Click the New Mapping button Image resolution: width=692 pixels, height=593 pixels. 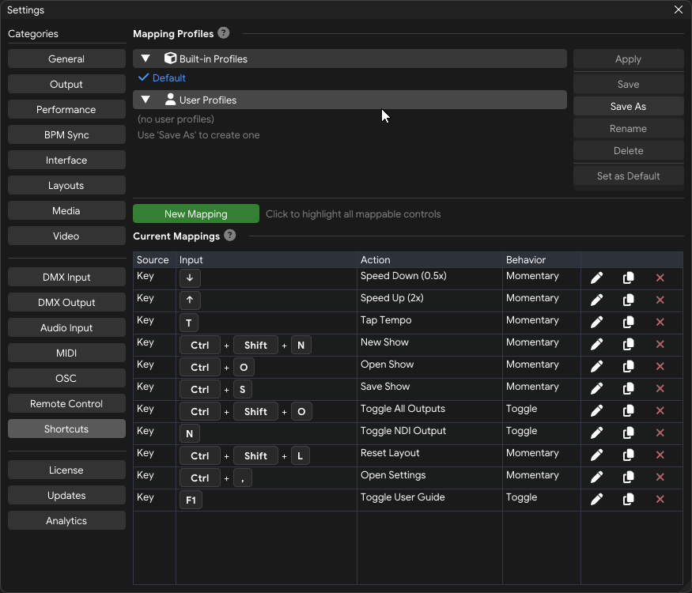pyautogui.click(x=196, y=213)
